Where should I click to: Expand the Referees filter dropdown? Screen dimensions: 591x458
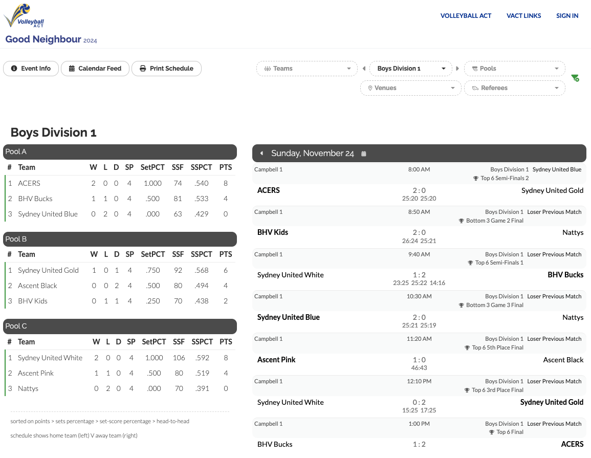(514, 88)
